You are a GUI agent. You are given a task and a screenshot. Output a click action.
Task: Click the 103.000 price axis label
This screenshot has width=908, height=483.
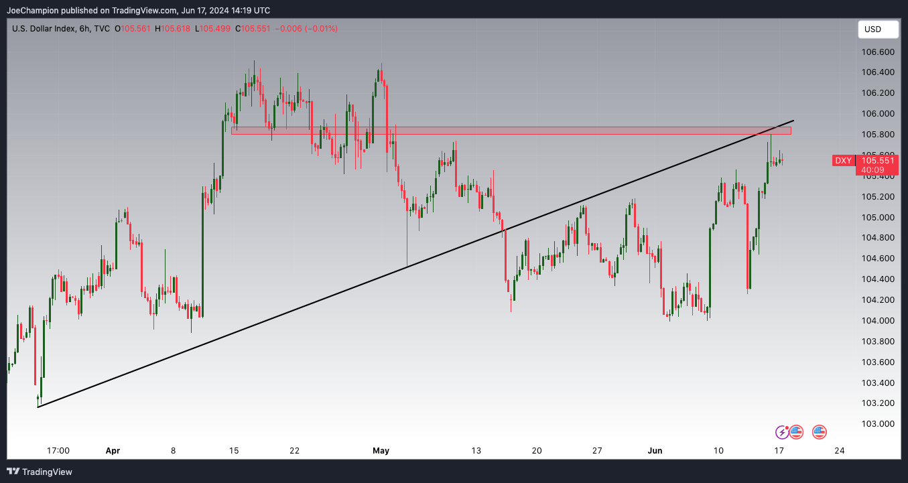point(878,424)
